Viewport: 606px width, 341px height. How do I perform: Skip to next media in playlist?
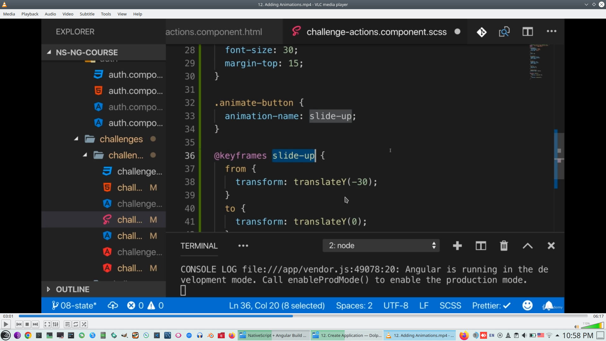pos(35,324)
